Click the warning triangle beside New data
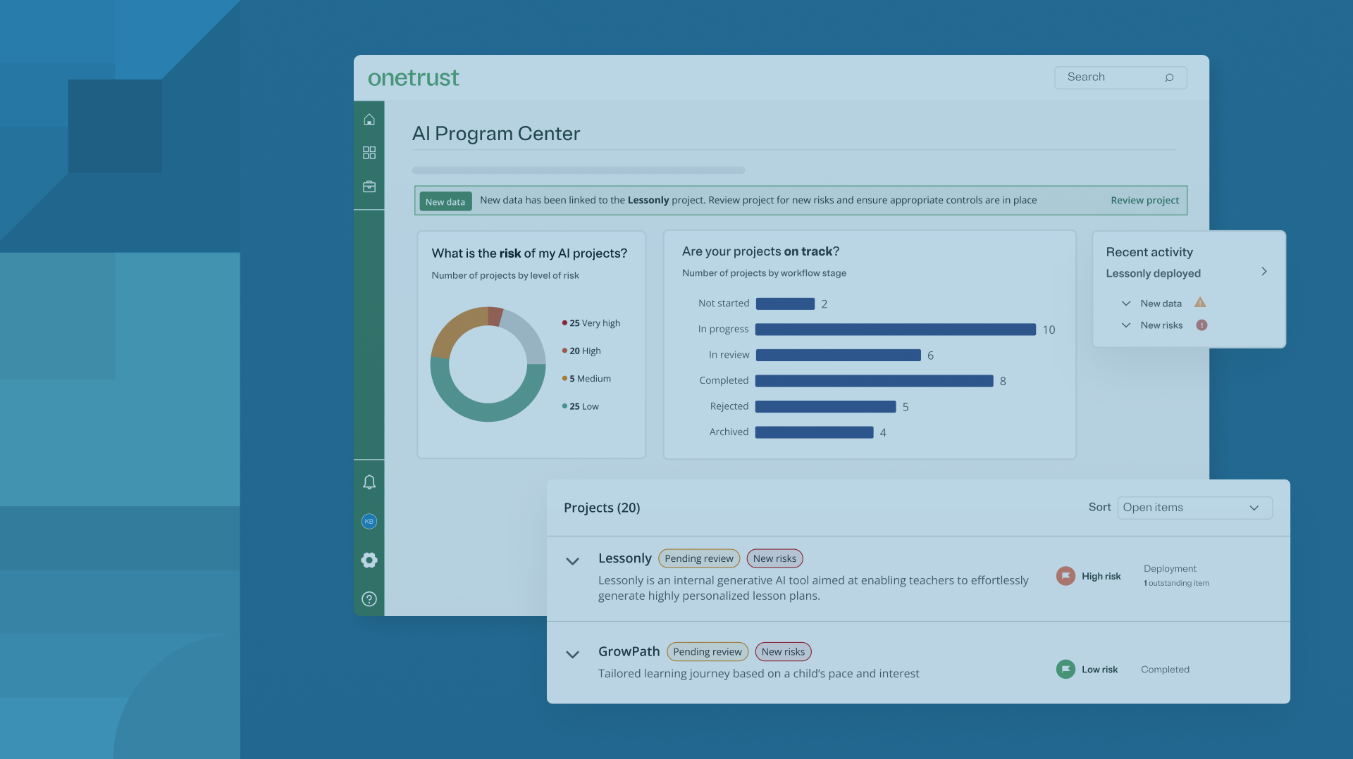 tap(1201, 303)
